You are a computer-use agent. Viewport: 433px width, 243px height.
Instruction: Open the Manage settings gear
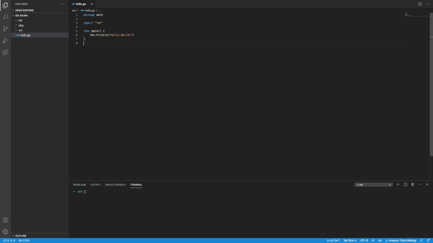click(5, 232)
